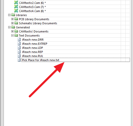Collapse the Generated node
133x126 pixels.
coord(9,27)
